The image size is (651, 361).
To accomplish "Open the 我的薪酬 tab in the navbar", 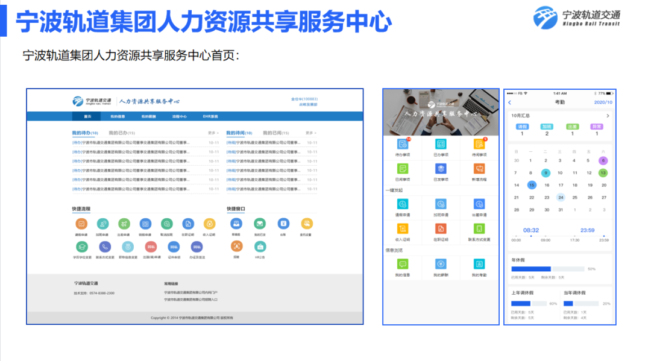I will coord(148,116).
